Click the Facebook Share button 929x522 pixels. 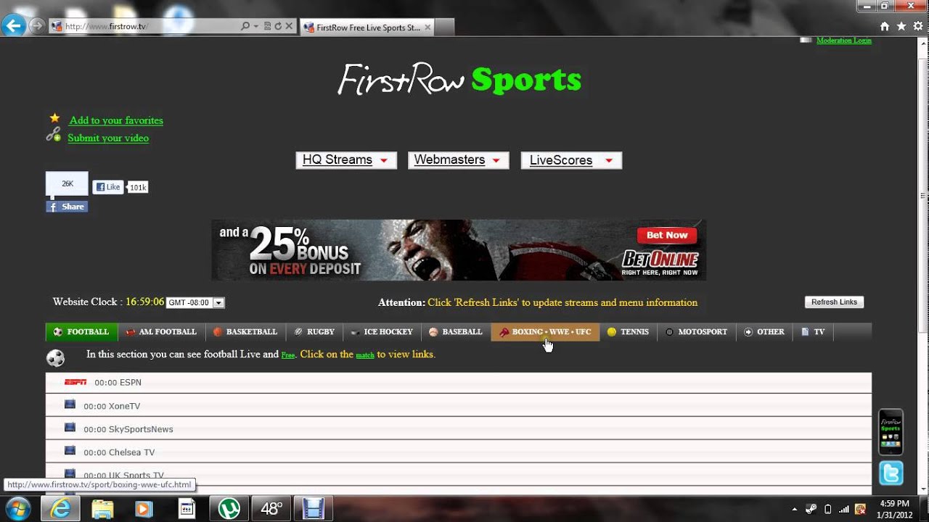(67, 207)
